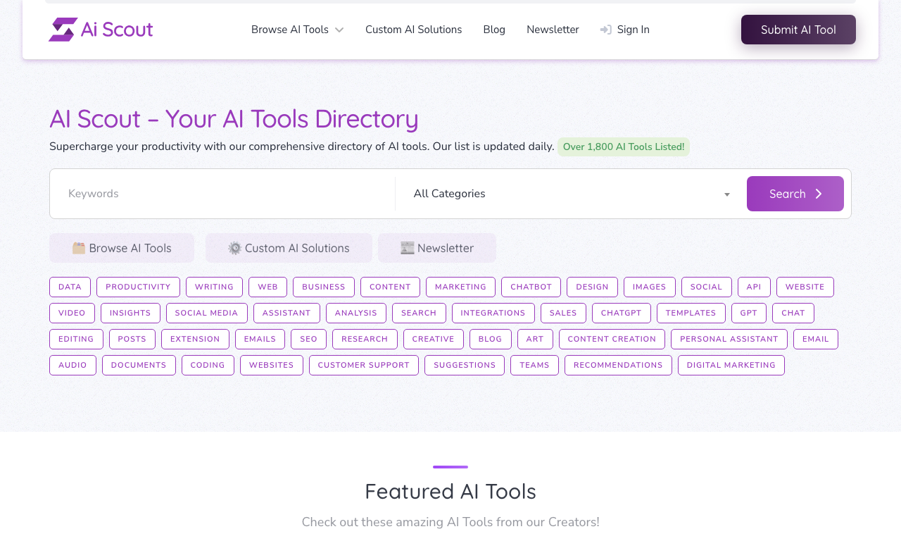This screenshot has width=901, height=541.
Task: Select the SEO tag
Action: [x=308, y=339]
